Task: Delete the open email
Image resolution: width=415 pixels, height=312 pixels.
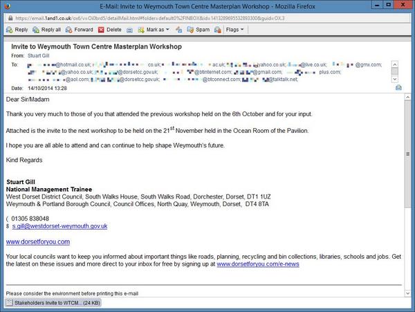Action: click(x=110, y=30)
